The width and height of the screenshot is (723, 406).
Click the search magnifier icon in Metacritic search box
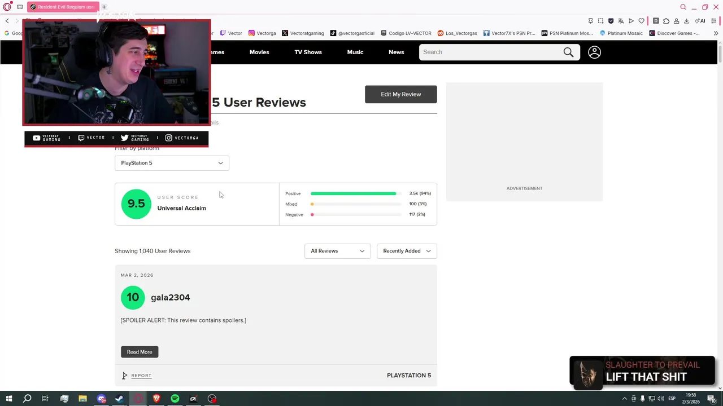[x=568, y=52]
